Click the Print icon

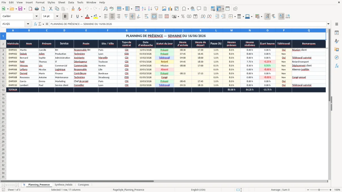[x=37, y=9]
